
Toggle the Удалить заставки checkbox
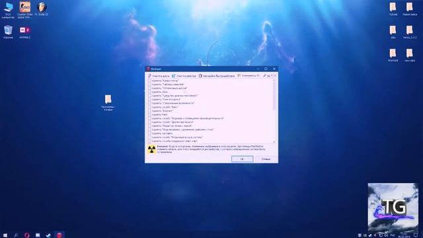pyautogui.click(x=149, y=134)
